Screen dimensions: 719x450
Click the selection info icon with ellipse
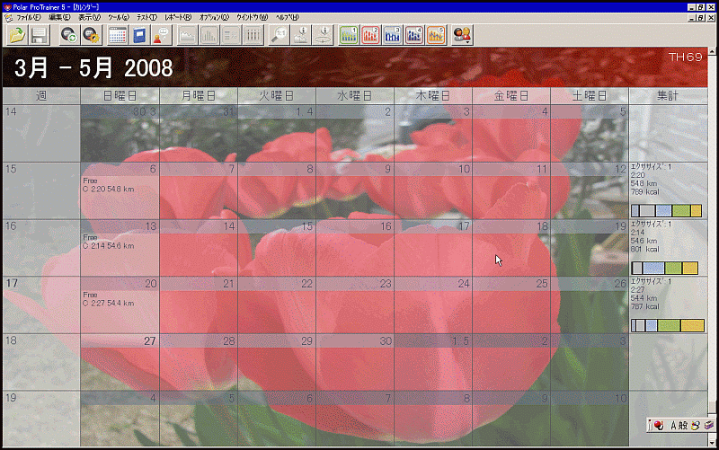pyautogui.click(x=323, y=35)
